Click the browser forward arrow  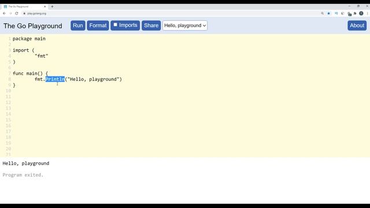point(10,13)
